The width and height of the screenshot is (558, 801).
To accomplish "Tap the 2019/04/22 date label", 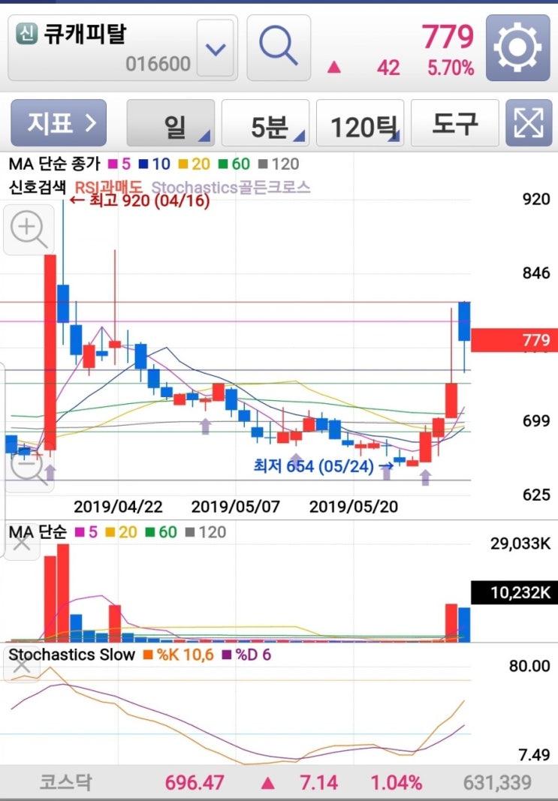I will coord(118,506).
